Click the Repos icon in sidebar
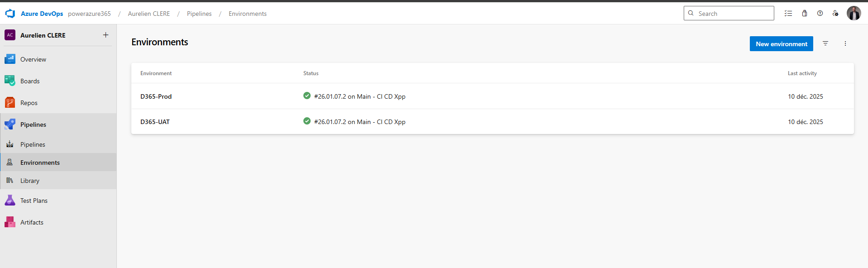Image resolution: width=868 pixels, height=268 pixels. click(10, 102)
